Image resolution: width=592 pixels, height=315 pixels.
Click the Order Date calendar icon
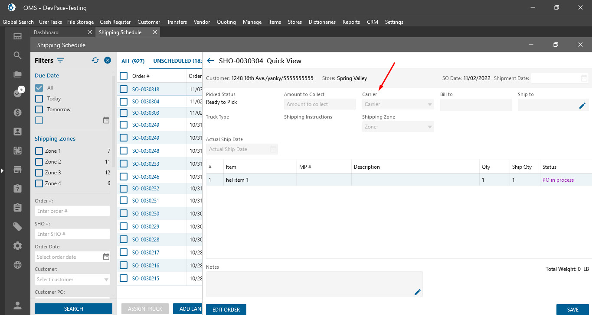tap(106, 257)
